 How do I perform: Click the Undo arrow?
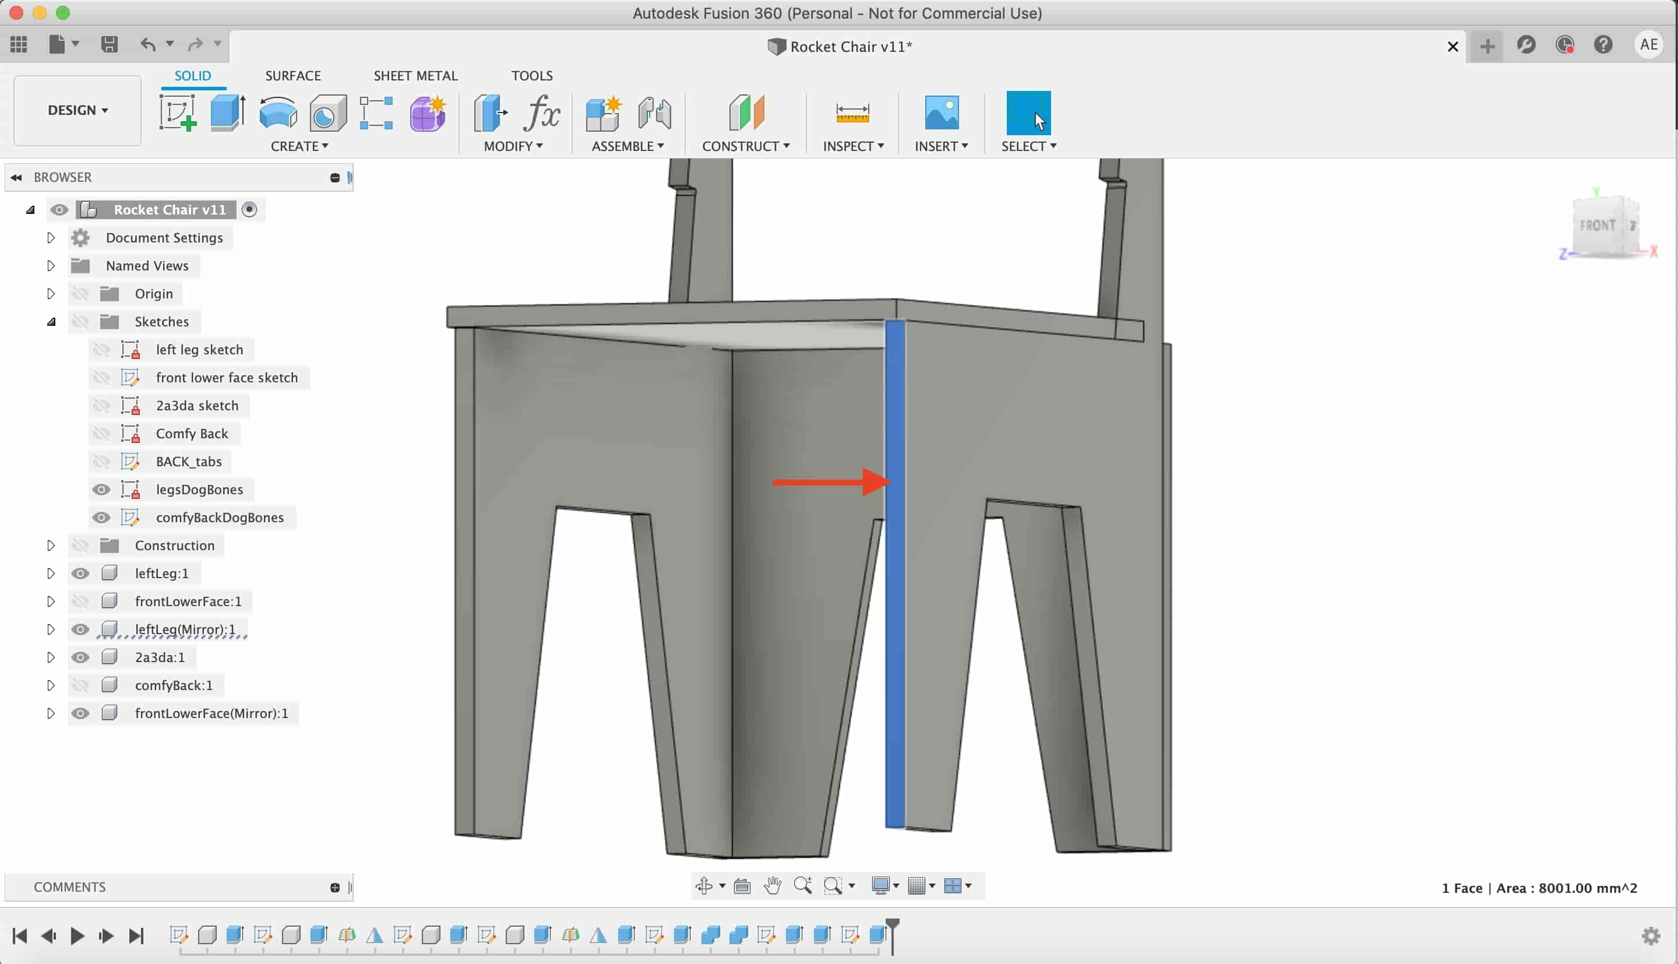[x=148, y=44]
